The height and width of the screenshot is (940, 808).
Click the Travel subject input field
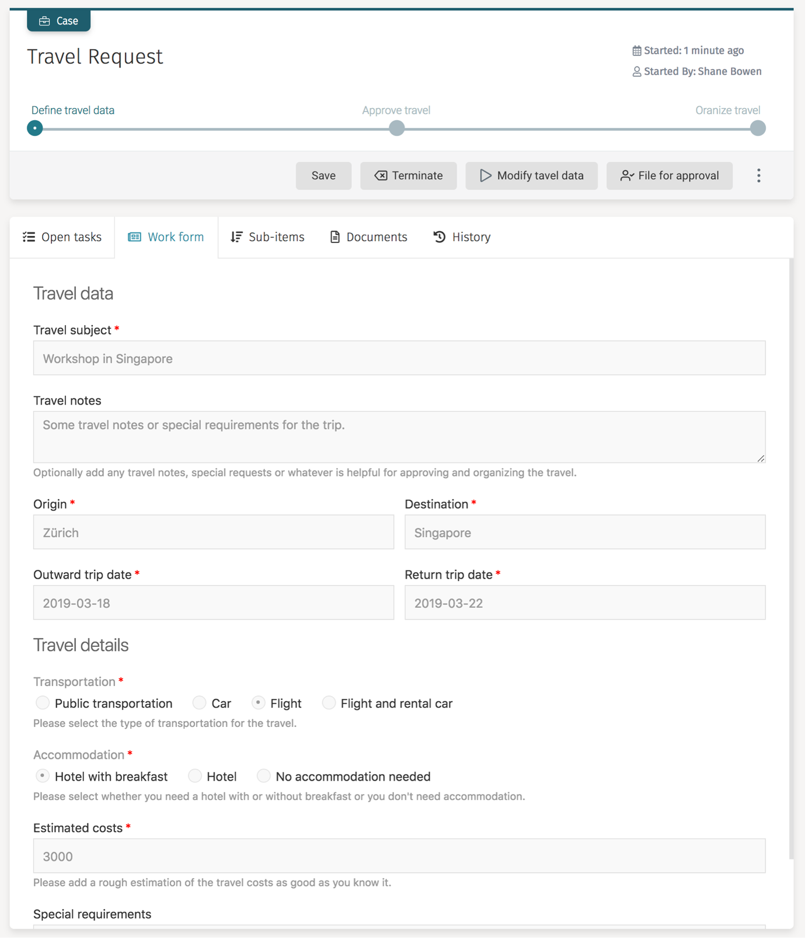pos(399,358)
